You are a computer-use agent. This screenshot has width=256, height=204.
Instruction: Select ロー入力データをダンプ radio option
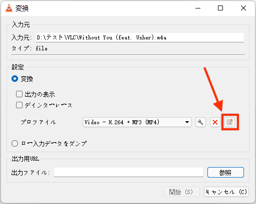tap(15, 143)
